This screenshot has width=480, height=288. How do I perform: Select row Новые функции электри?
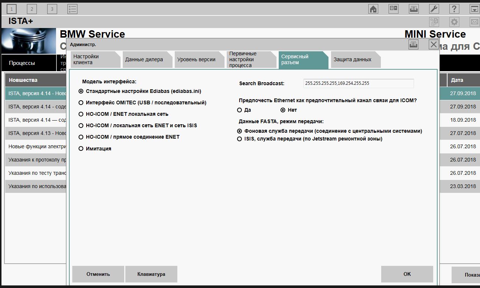36,146
